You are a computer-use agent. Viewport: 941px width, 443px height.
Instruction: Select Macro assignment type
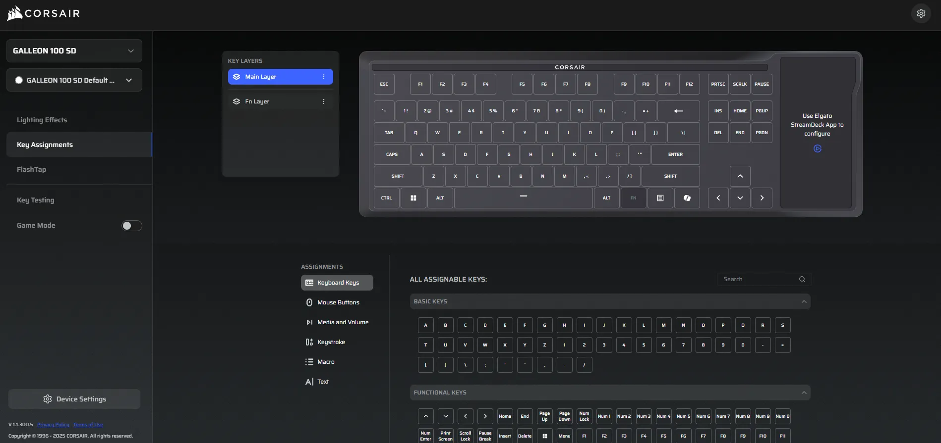tap(337, 362)
